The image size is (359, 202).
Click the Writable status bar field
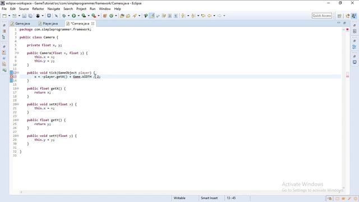(179, 198)
